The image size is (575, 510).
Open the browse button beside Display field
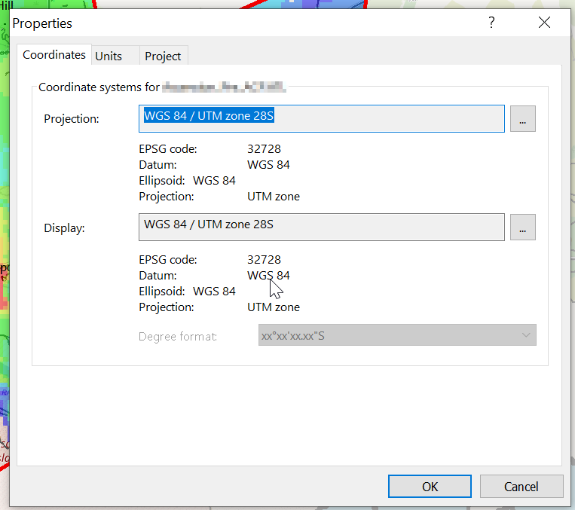[x=522, y=227]
